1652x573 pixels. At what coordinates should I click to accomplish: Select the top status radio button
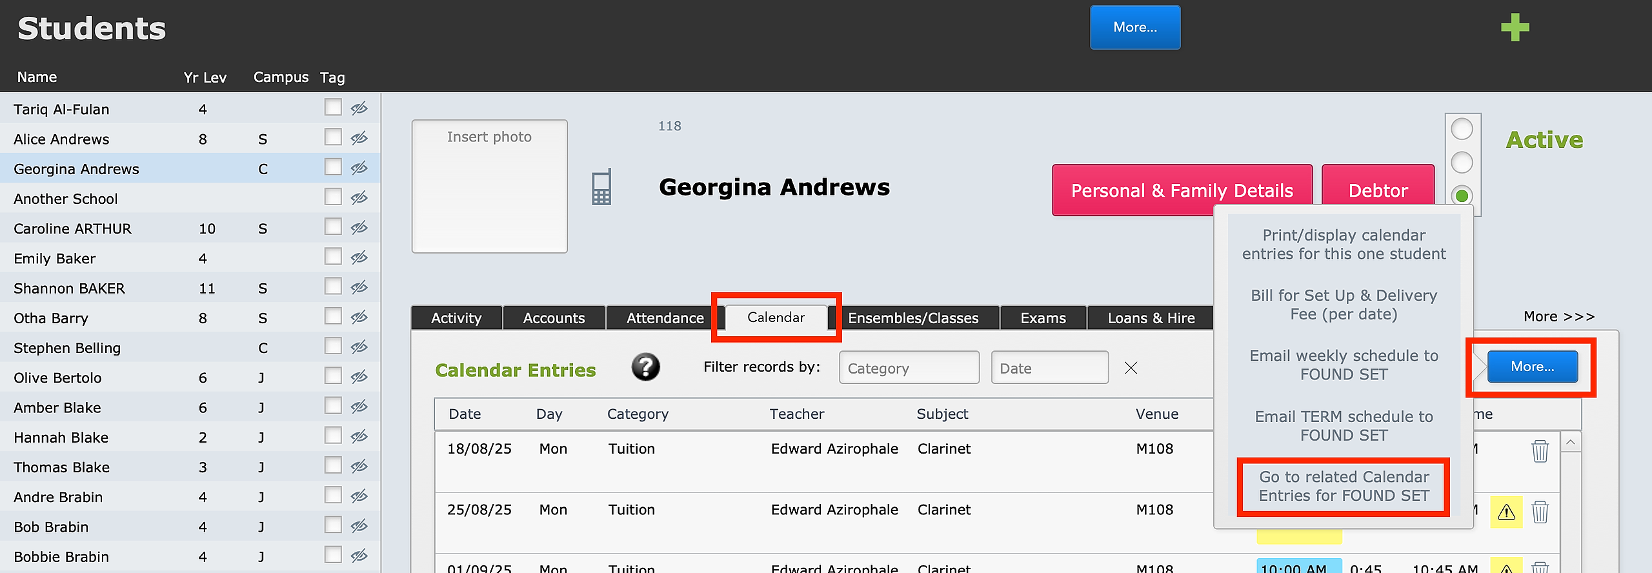[1462, 129]
